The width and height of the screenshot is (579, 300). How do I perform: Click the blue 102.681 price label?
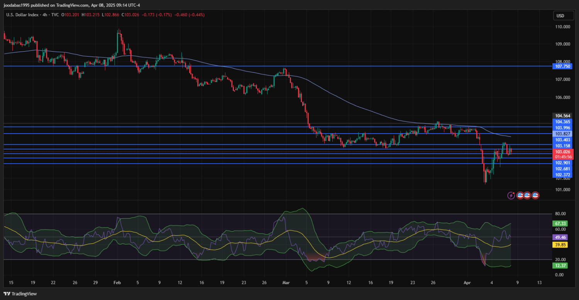563,169
